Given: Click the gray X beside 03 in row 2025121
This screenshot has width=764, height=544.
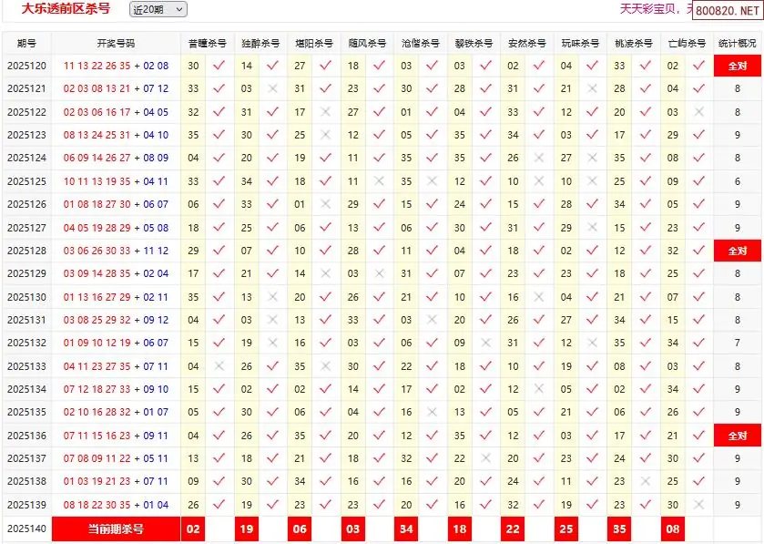Looking at the screenshot, I should coord(272,88).
